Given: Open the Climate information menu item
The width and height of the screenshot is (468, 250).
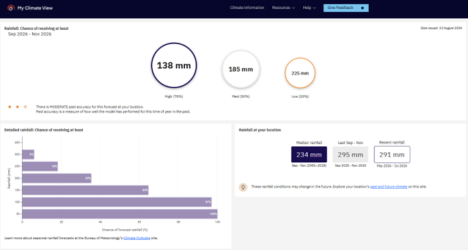Looking at the screenshot, I should [x=247, y=8].
